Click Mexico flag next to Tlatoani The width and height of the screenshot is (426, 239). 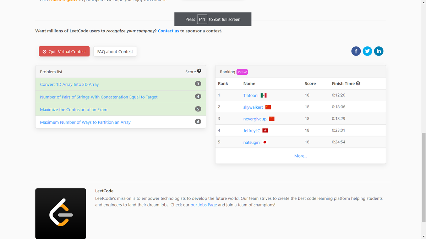click(263, 95)
